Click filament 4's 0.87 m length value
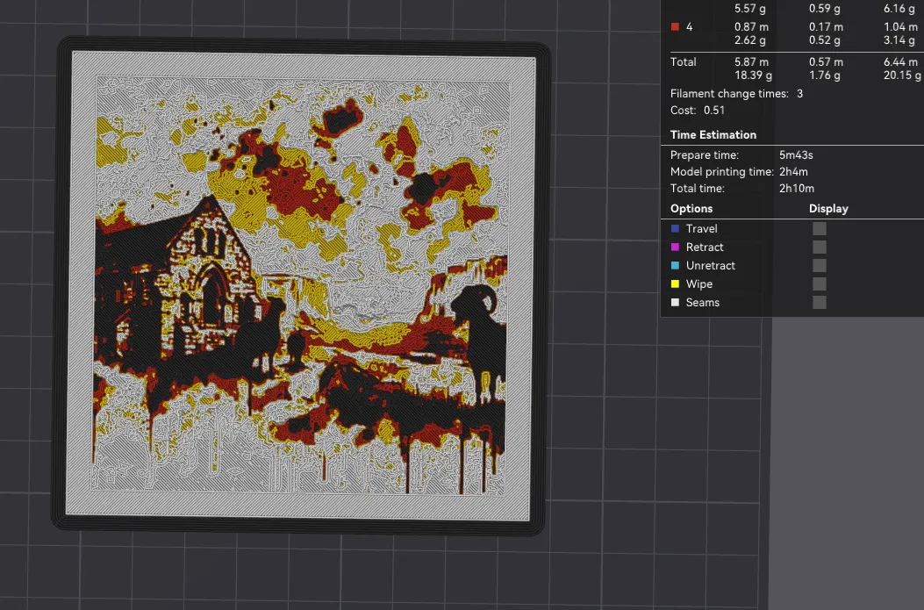This screenshot has height=610, width=924. click(751, 27)
